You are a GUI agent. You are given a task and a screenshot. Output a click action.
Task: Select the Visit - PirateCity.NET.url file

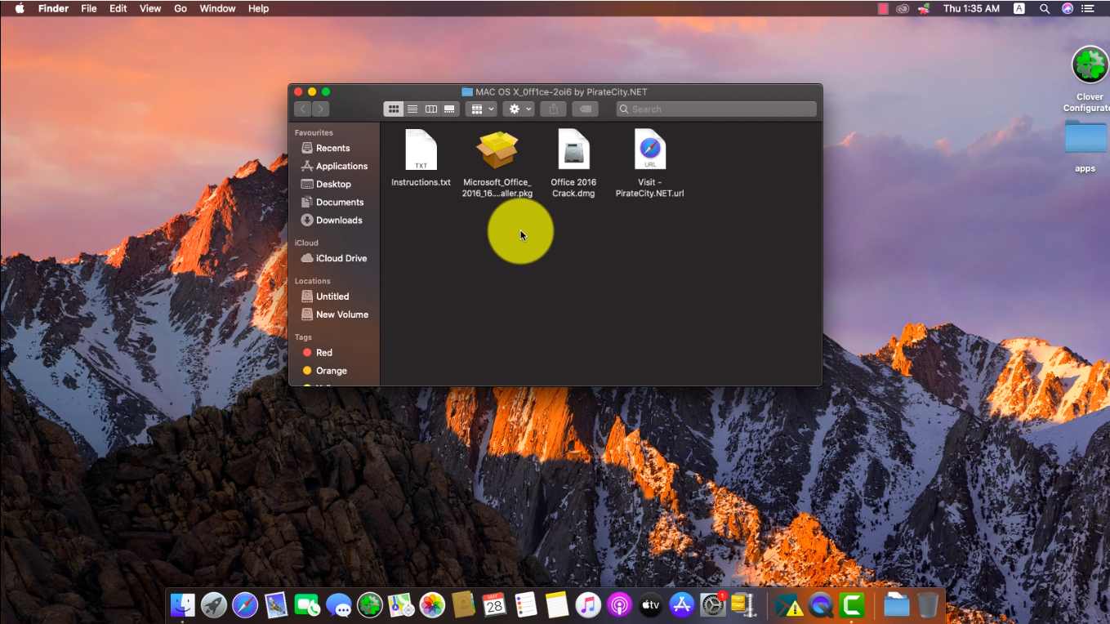650,163
